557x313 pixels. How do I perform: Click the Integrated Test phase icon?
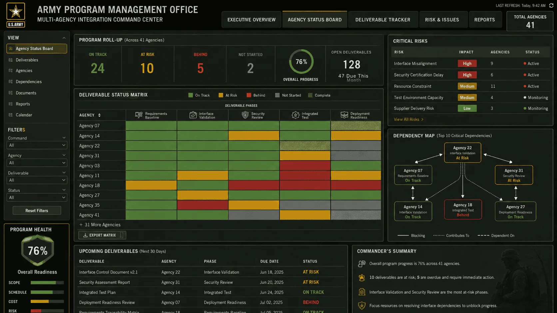pyautogui.click(x=295, y=115)
